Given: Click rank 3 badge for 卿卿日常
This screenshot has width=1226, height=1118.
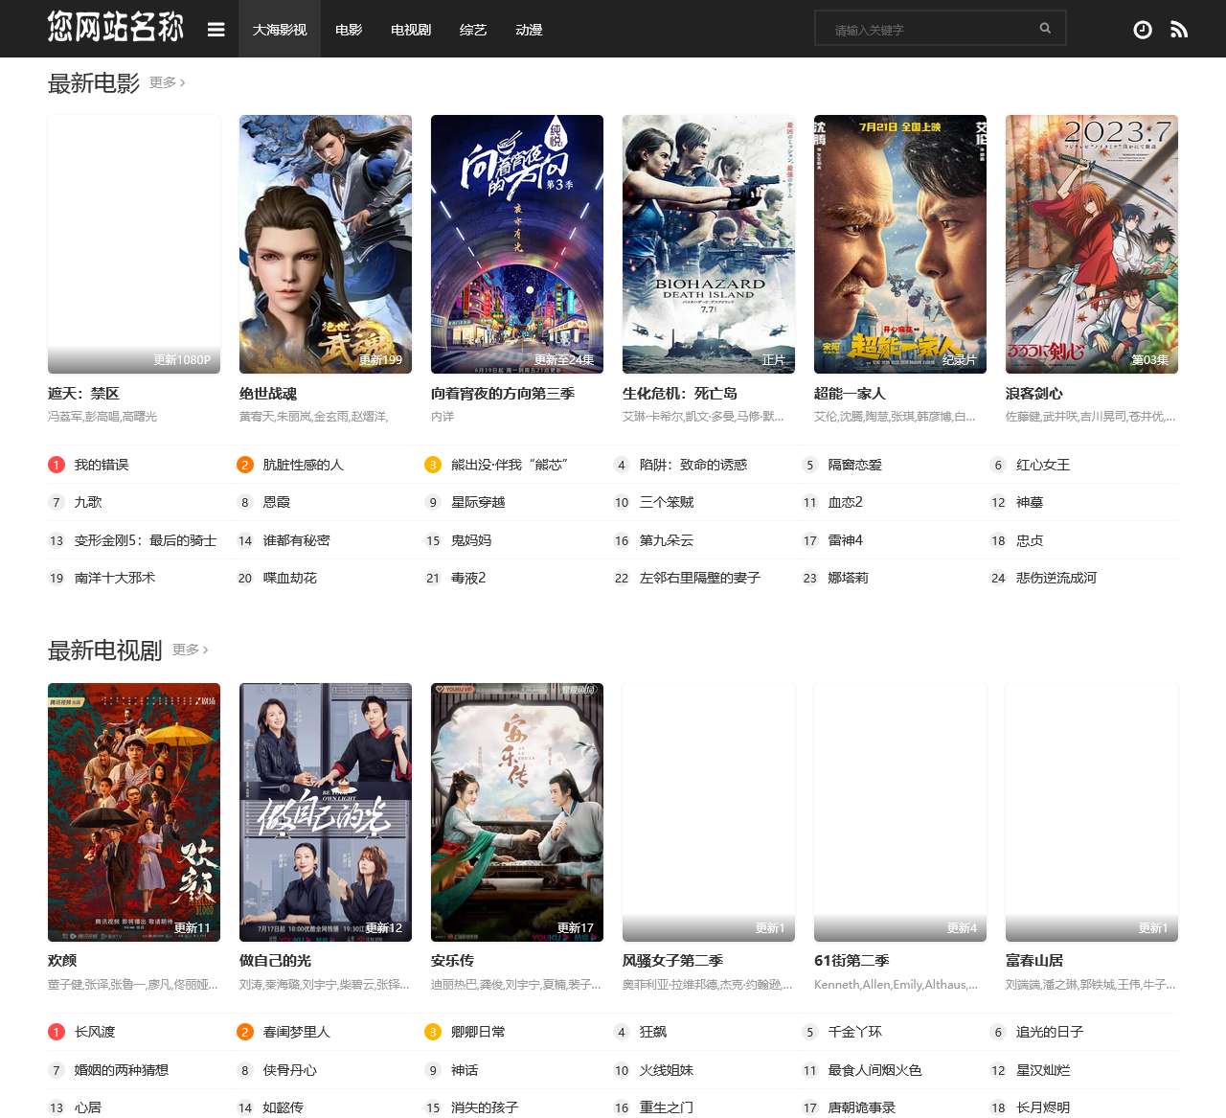Looking at the screenshot, I should coord(433,1032).
